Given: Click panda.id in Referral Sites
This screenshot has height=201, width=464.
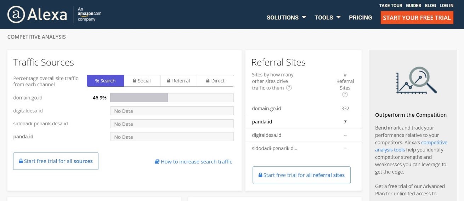Looking at the screenshot, I should (262, 121).
